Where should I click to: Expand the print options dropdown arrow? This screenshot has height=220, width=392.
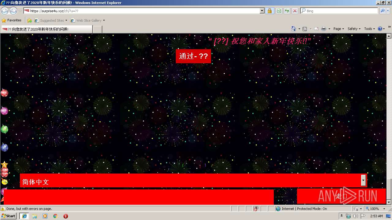pos(329,29)
